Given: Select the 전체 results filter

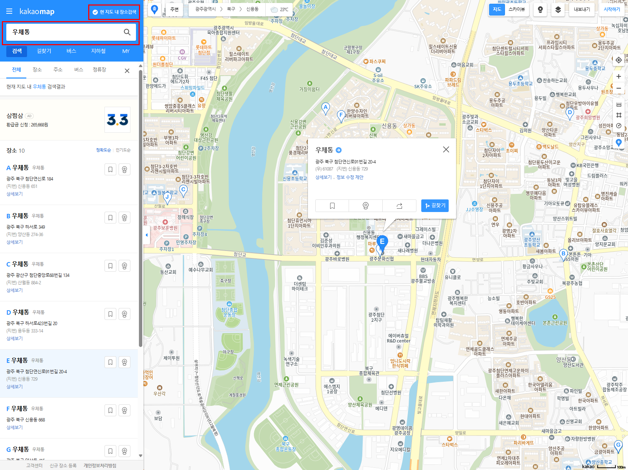Looking at the screenshot, I should (x=16, y=70).
